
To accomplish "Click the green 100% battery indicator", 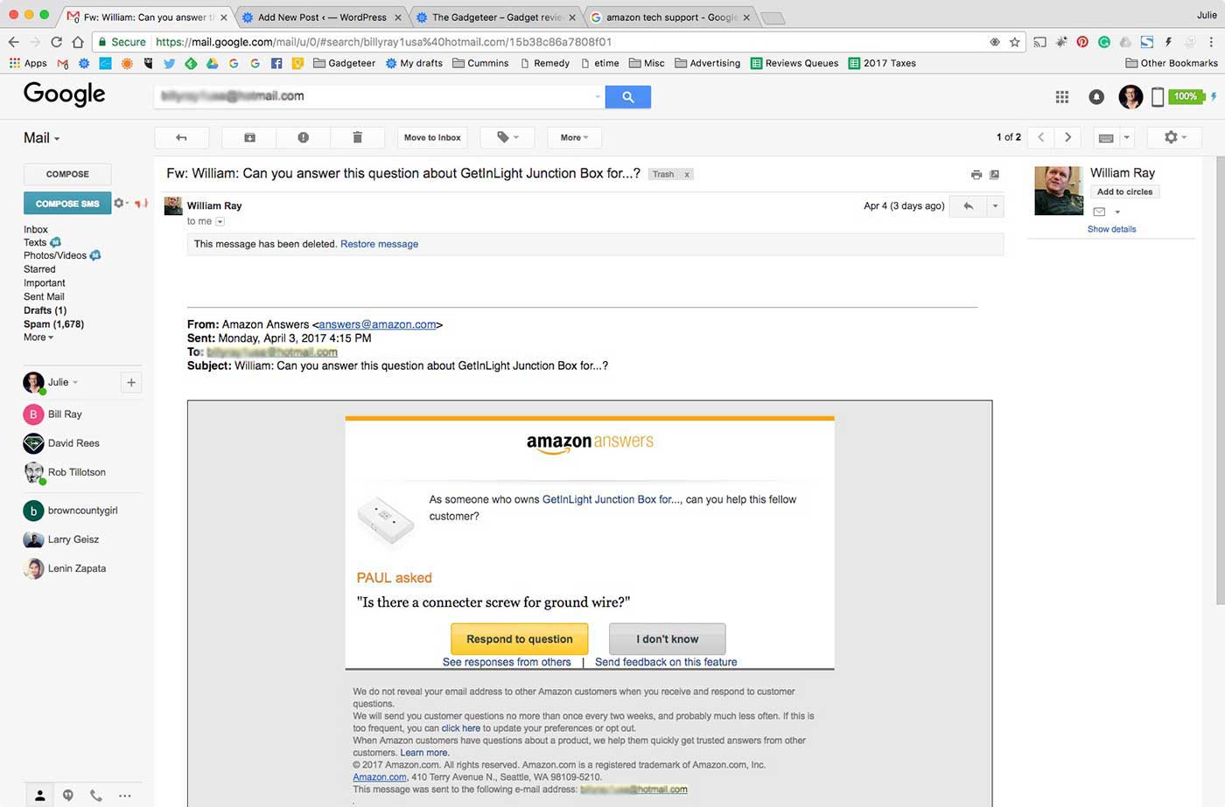I will pyautogui.click(x=1186, y=96).
